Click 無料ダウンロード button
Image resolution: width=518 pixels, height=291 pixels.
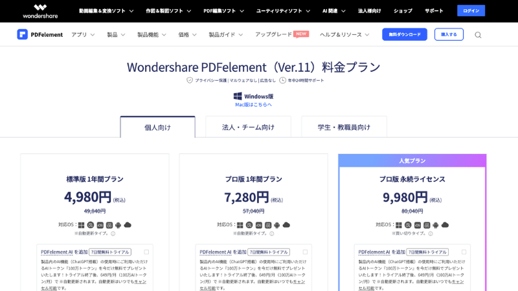coord(404,34)
